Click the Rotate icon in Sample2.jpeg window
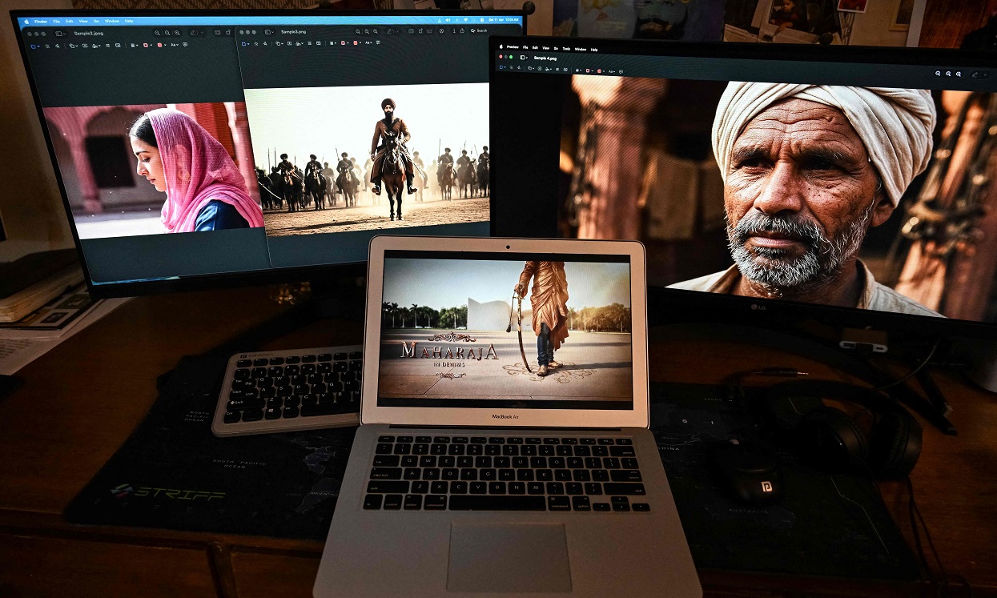Screen dimensions: 997x598 click(x=227, y=33)
